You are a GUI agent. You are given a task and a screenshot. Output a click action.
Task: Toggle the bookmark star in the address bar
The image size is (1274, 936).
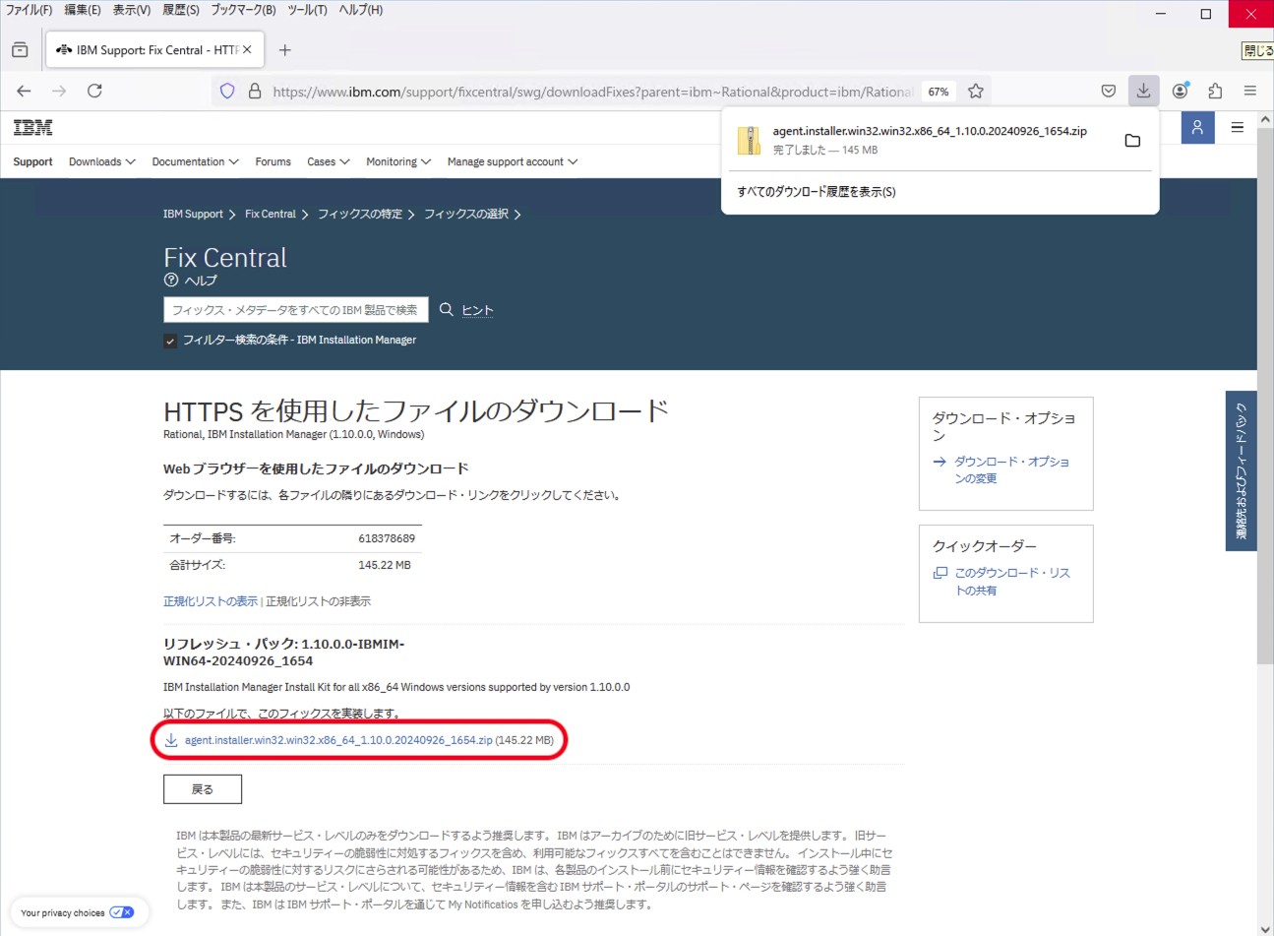975,90
